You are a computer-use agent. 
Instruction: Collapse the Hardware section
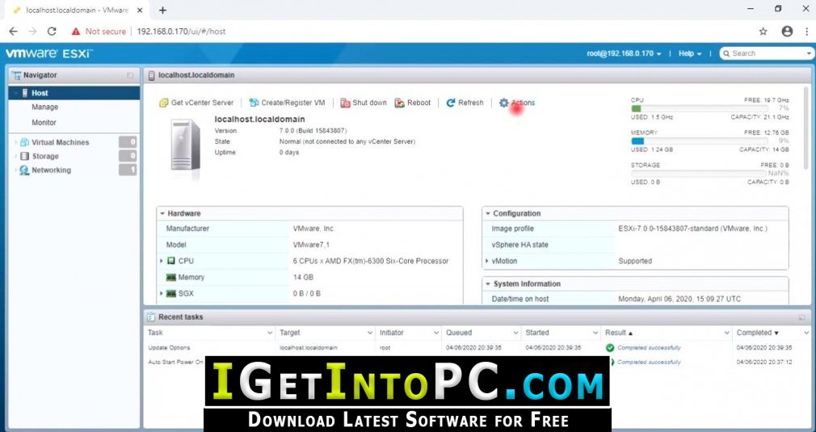162,214
